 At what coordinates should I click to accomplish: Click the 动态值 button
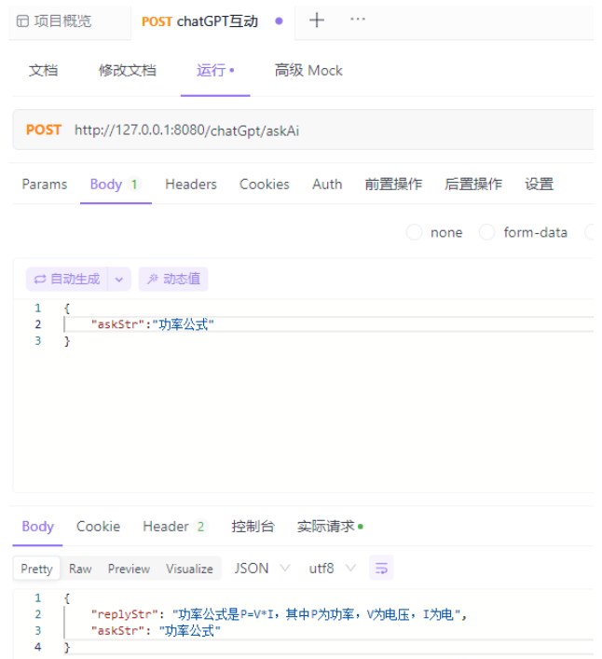[x=173, y=279]
